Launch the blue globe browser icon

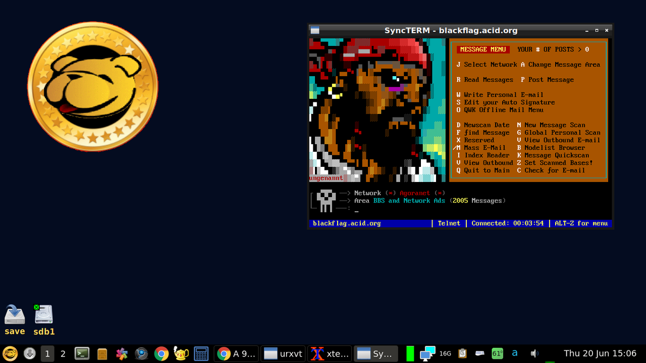(141, 353)
